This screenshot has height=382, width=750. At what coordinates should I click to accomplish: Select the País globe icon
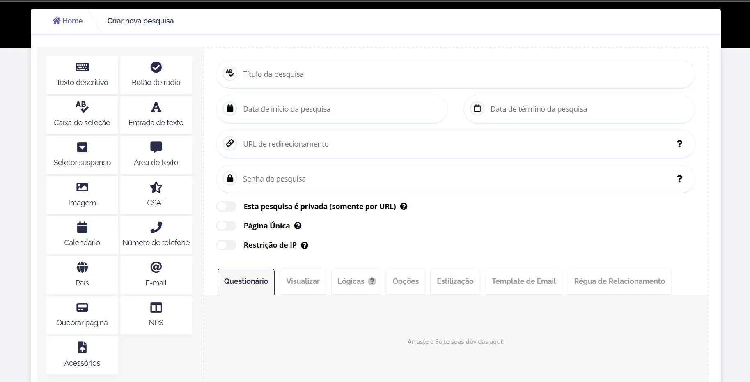pyautogui.click(x=82, y=267)
